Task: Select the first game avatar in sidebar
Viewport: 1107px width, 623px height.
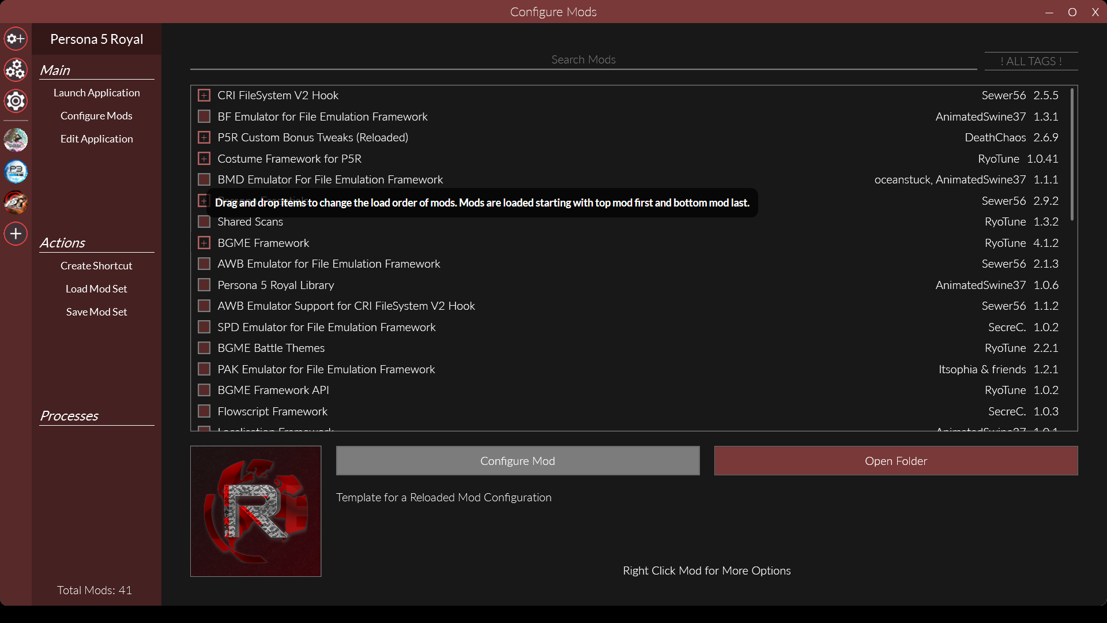Action: [x=16, y=140]
